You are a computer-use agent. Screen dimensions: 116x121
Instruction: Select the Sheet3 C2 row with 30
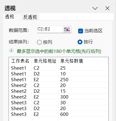point(59,102)
